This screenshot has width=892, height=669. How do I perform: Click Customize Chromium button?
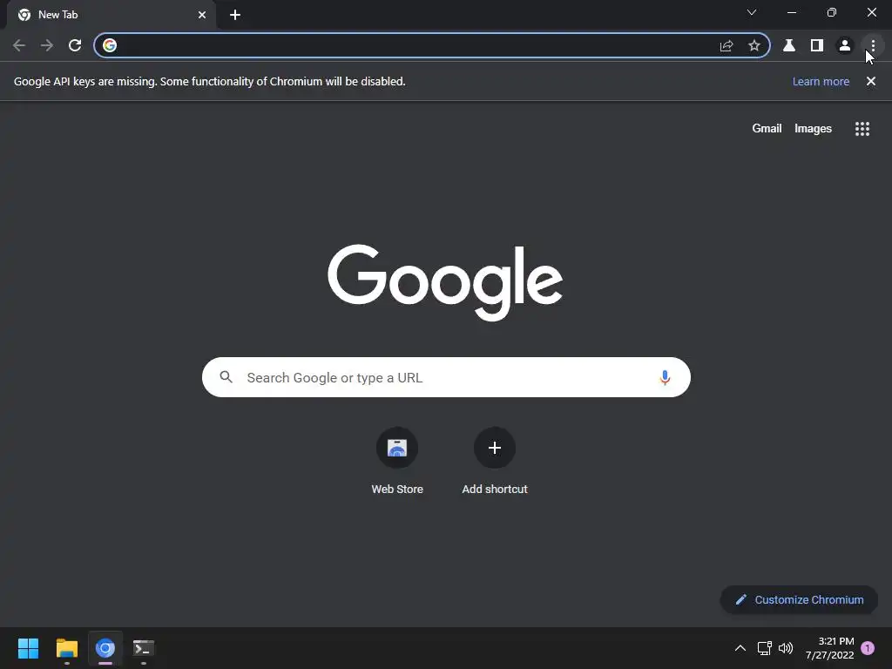coord(799,599)
